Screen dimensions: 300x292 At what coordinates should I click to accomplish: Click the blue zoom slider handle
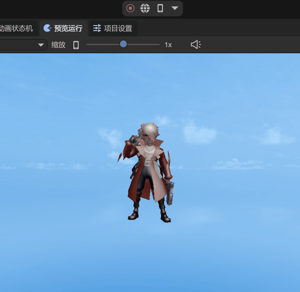point(123,44)
